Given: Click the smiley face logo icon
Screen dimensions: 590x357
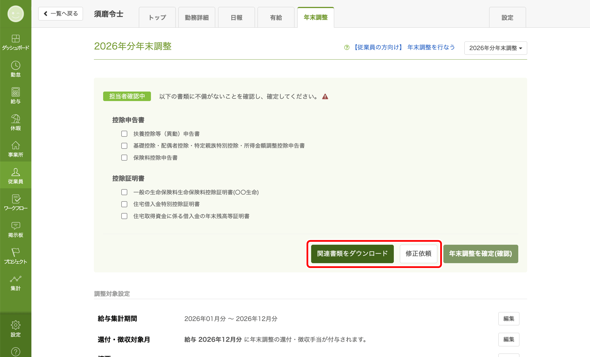Looking at the screenshot, I should click(16, 14).
